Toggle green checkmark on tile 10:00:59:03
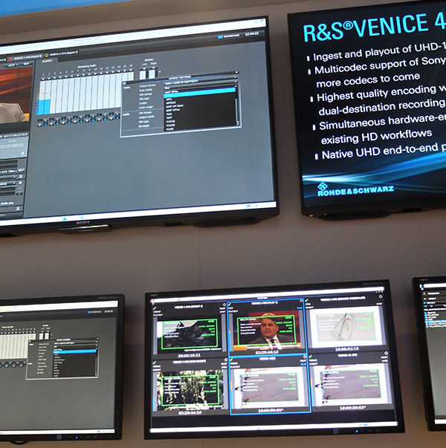 [x=311, y=357]
